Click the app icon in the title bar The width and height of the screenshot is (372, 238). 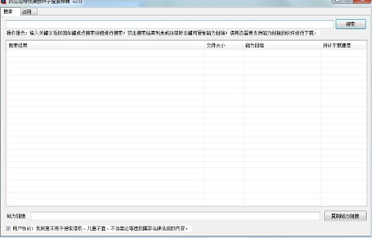pyautogui.click(x=4, y=2)
